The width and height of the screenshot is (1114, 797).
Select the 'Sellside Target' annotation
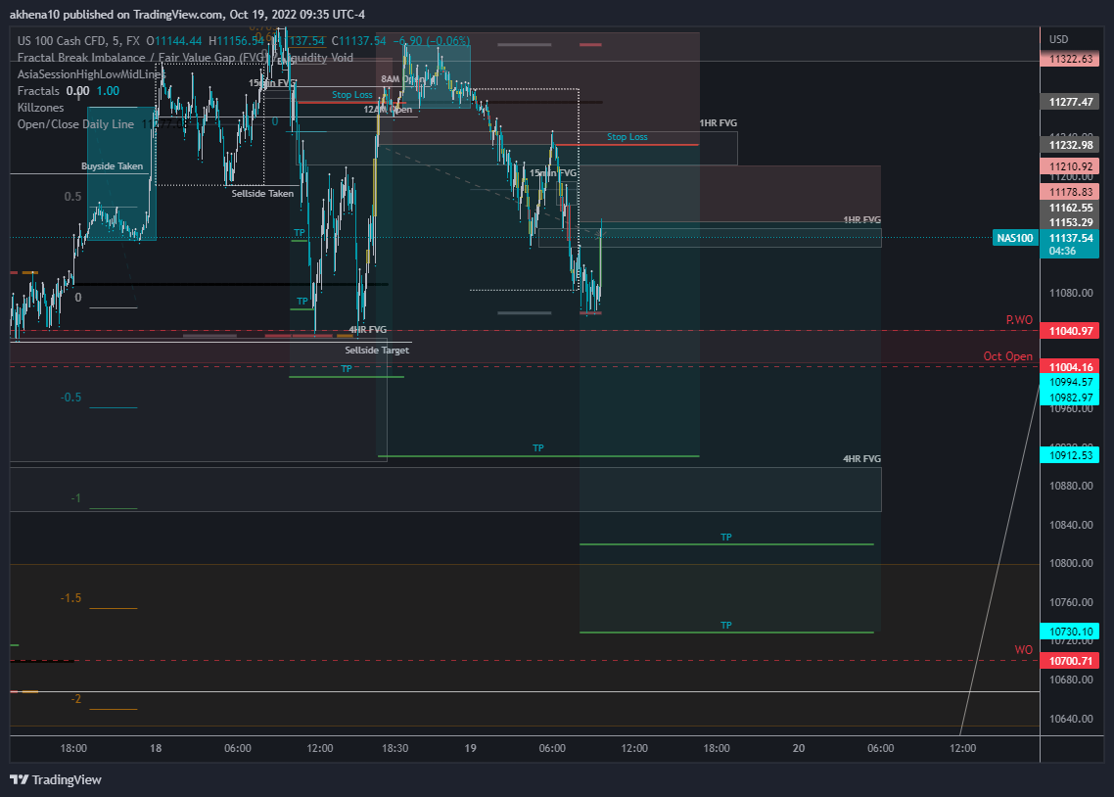point(377,351)
